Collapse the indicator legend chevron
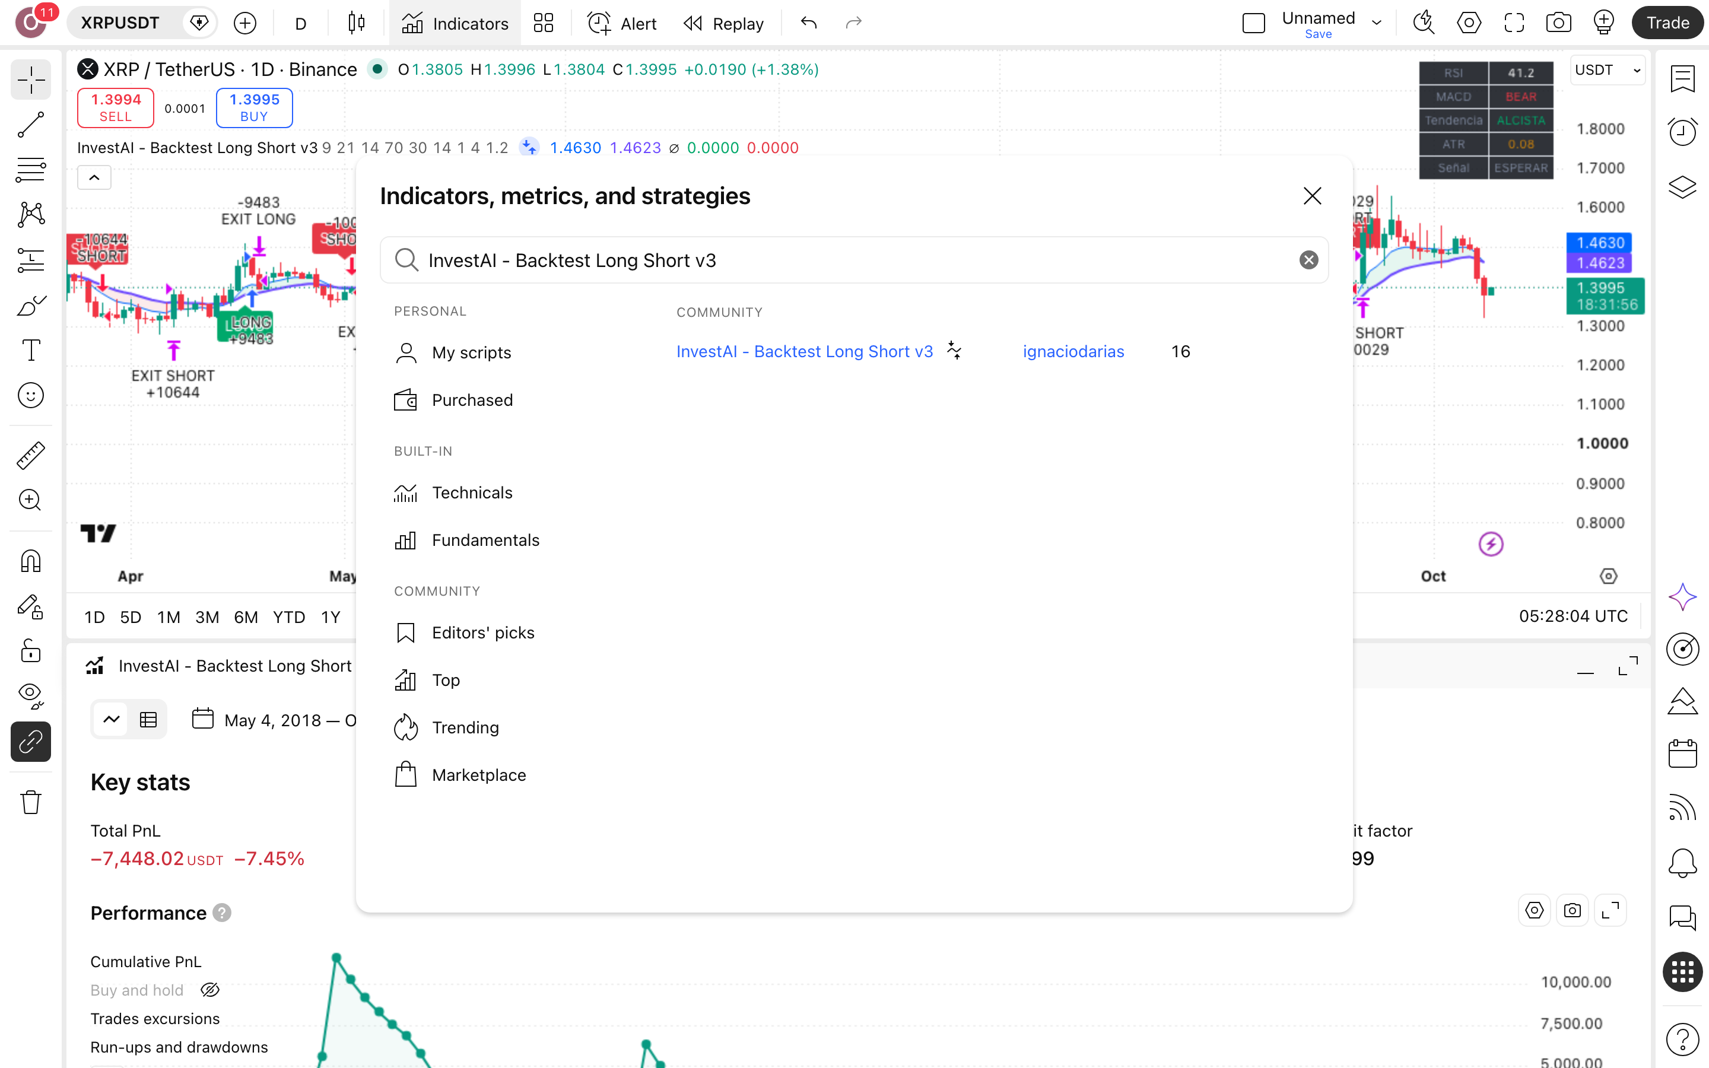Screen dimensions: 1709x1068 click(x=94, y=177)
